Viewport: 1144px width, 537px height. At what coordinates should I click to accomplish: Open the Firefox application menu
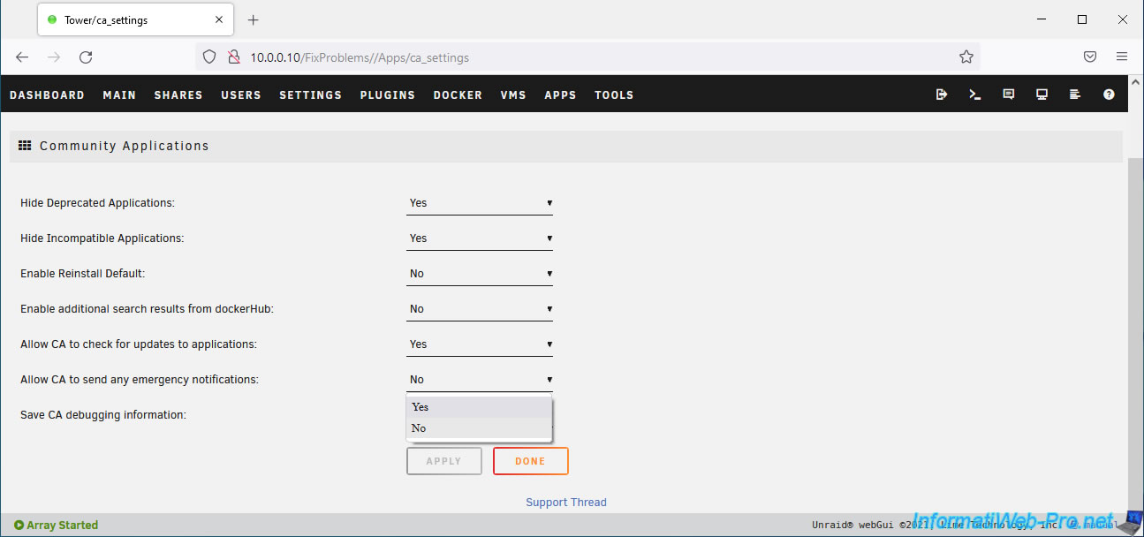1122,57
